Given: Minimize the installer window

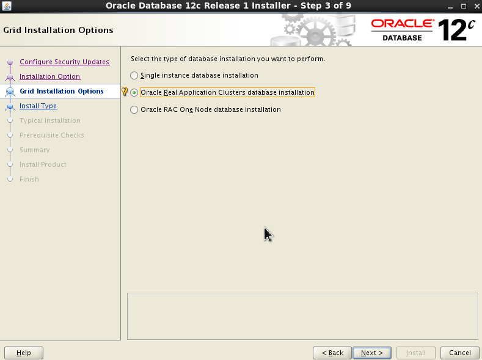Looking at the screenshot, I should point(450,6).
